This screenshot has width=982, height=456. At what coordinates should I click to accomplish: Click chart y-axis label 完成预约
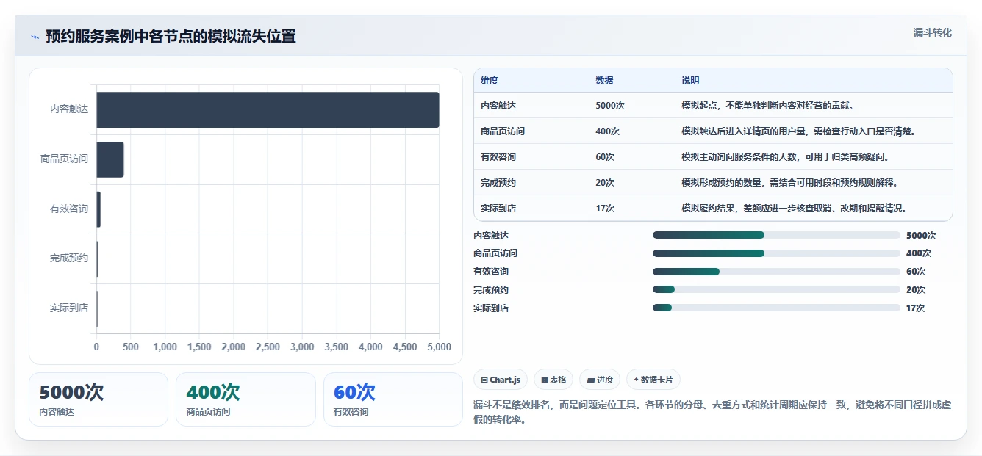click(x=69, y=258)
